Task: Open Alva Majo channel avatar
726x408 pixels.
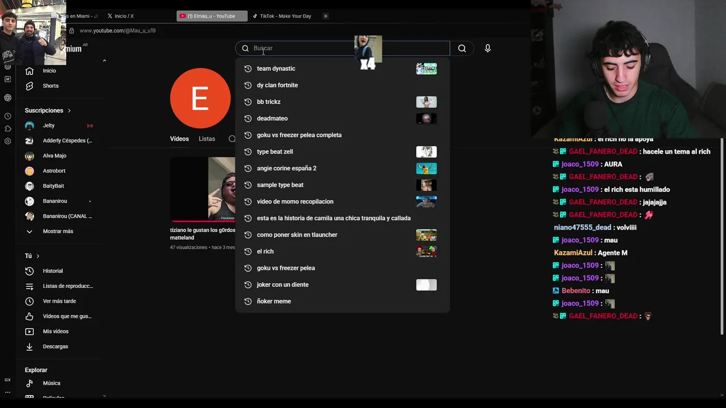Action: pyautogui.click(x=29, y=156)
